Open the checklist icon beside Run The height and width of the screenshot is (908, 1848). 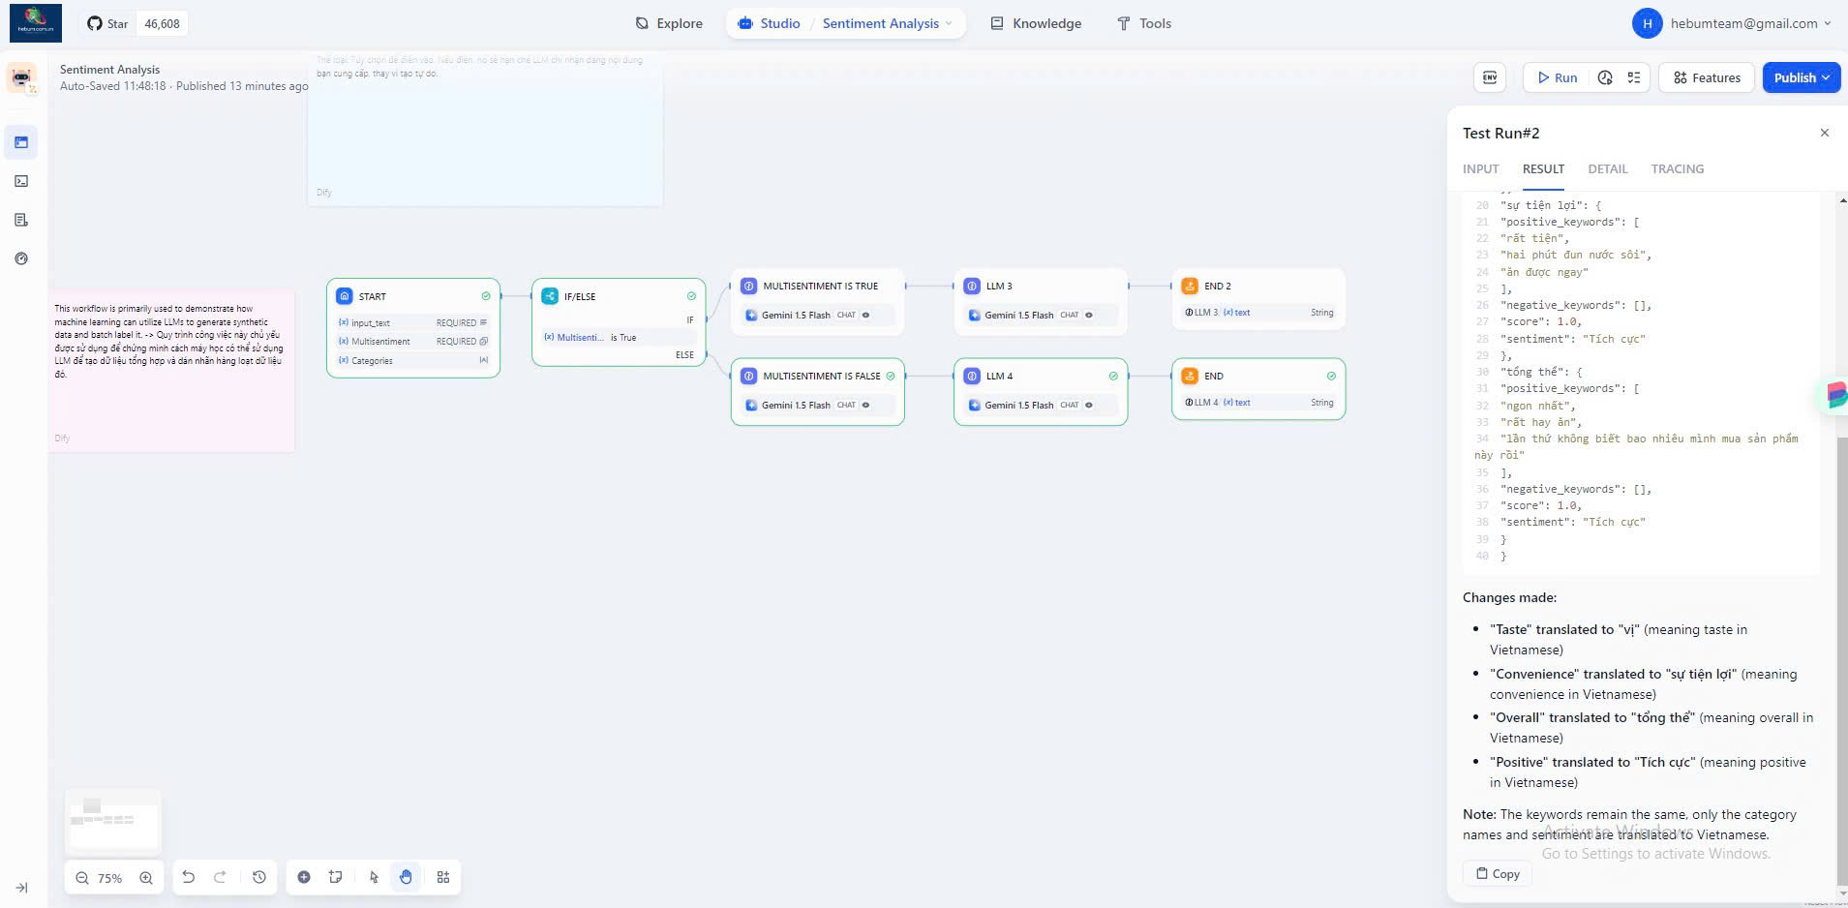click(1634, 77)
